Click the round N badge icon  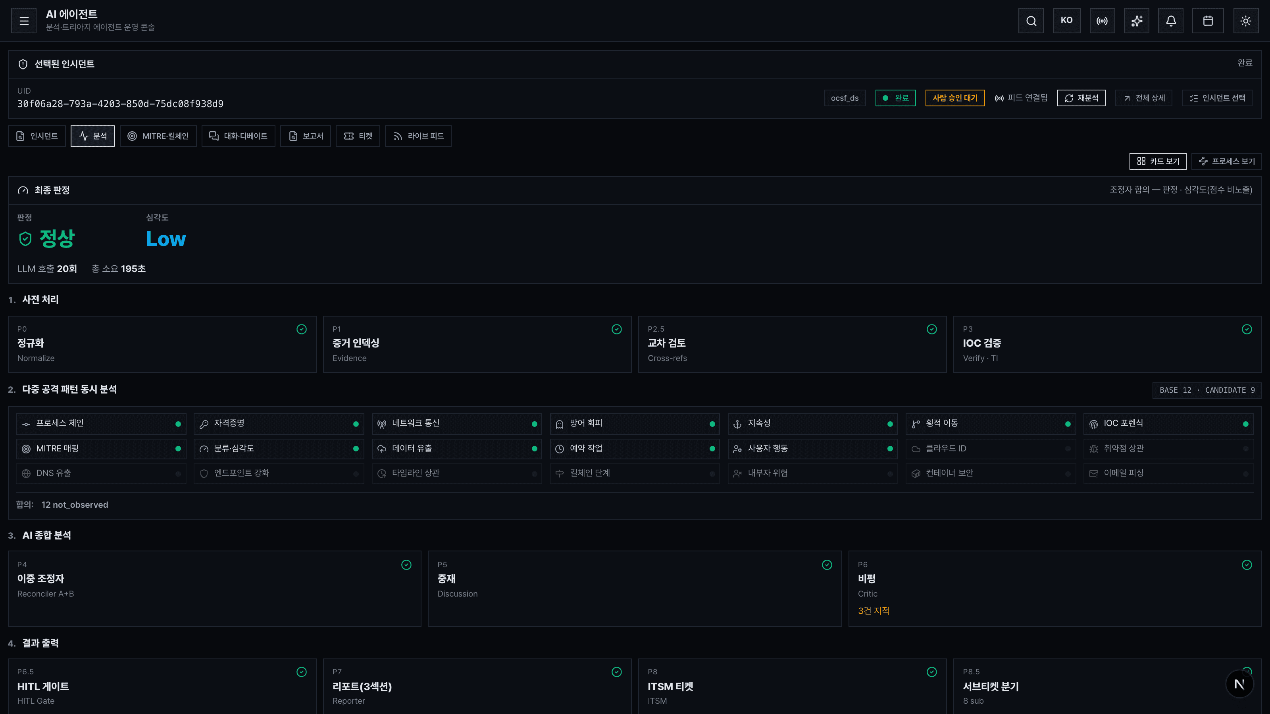[1239, 684]
